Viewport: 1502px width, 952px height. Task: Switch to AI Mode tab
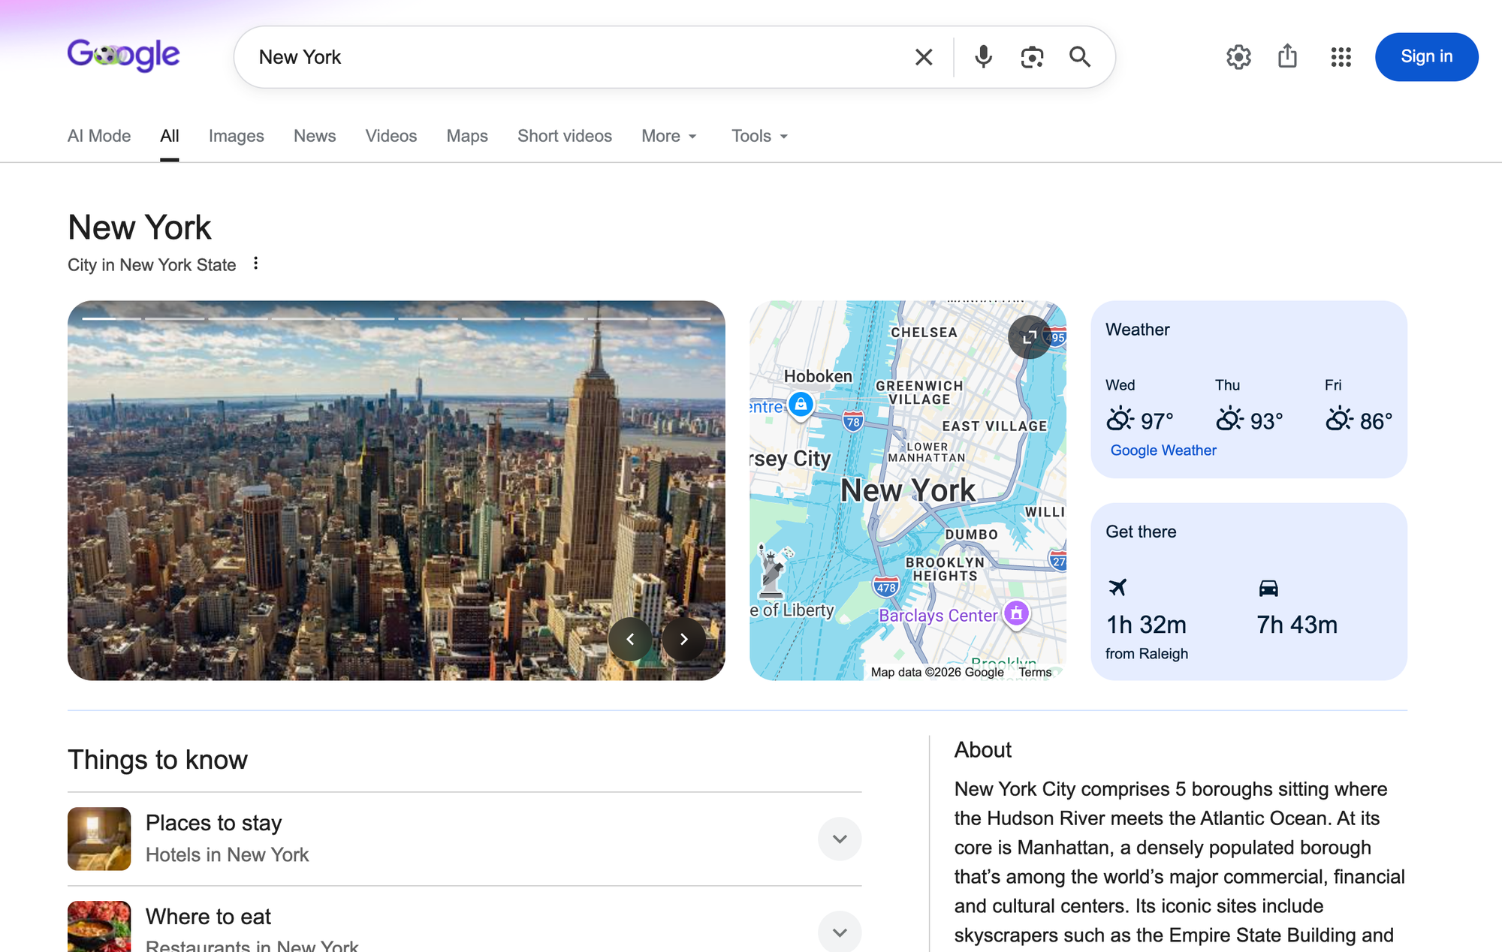point(99,136)
